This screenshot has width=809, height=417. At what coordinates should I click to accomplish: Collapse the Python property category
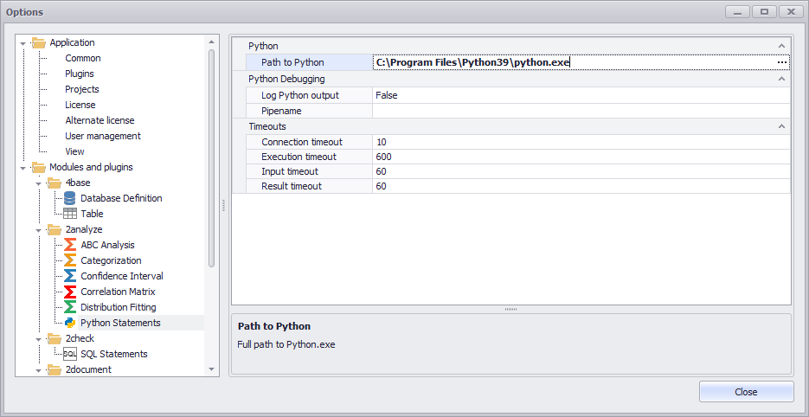tap(781, 46)
